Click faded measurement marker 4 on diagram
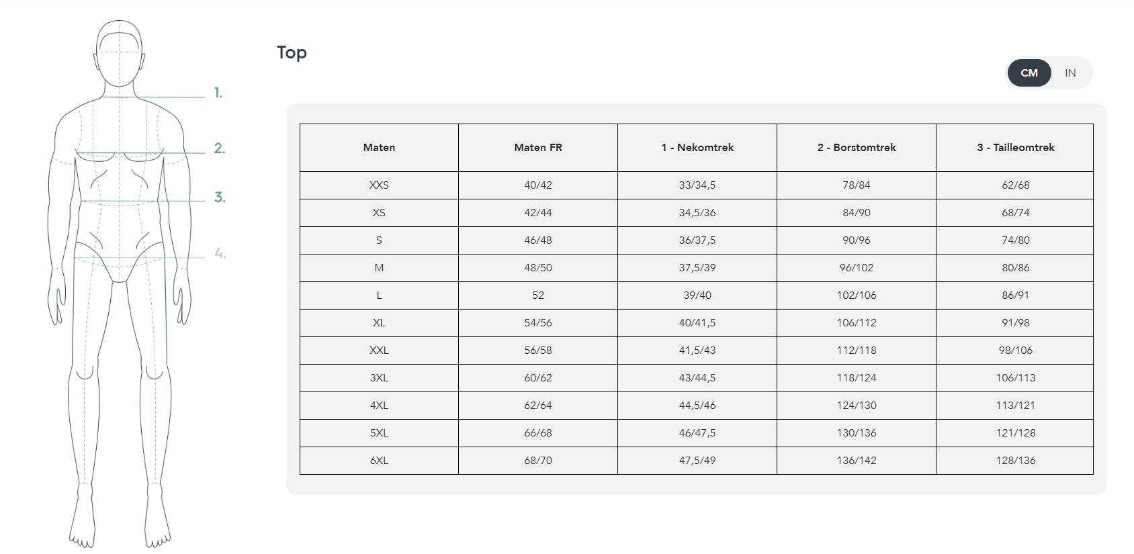The image size is (1134, 554). pos(220,253)
